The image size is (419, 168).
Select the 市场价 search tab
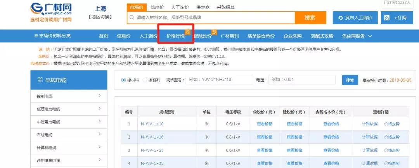137,7
